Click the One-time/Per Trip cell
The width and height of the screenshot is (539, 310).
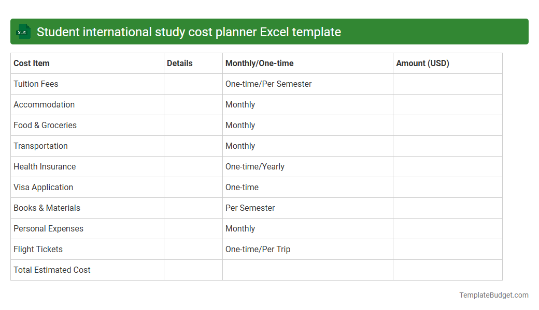(258, 249)
